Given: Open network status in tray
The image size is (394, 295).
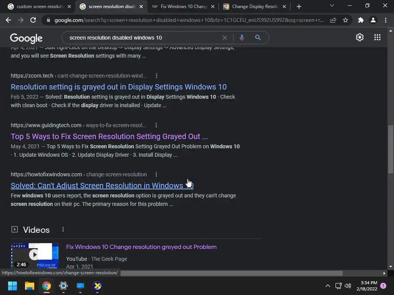Looking at the screenshot, I should point(338,286).
